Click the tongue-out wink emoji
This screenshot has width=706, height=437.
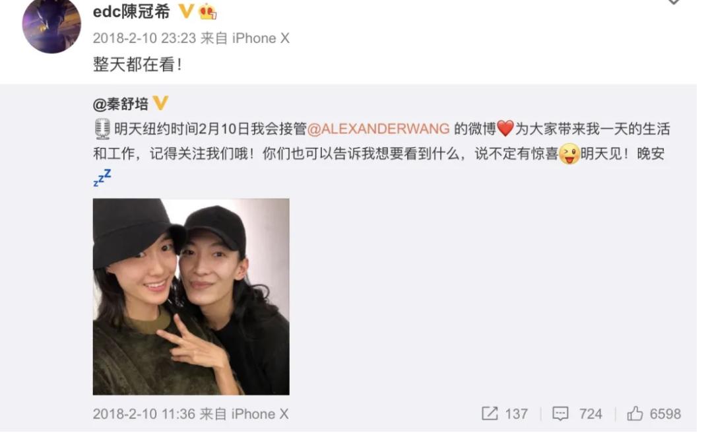569,154
